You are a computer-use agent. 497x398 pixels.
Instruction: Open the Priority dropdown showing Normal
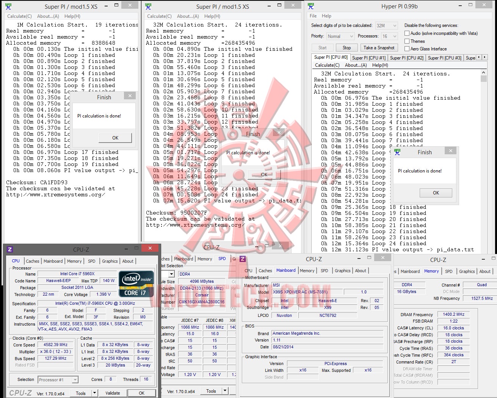click(340, 36)
